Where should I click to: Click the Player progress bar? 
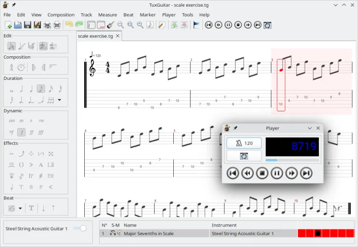292,160
